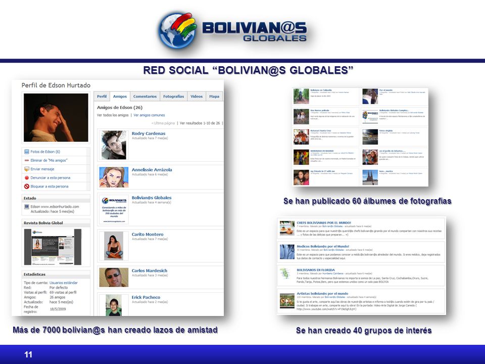Open Medicos Bolivian@s por el Mundo group
Viewport: 485px width, 364px height.
point(323,246)
